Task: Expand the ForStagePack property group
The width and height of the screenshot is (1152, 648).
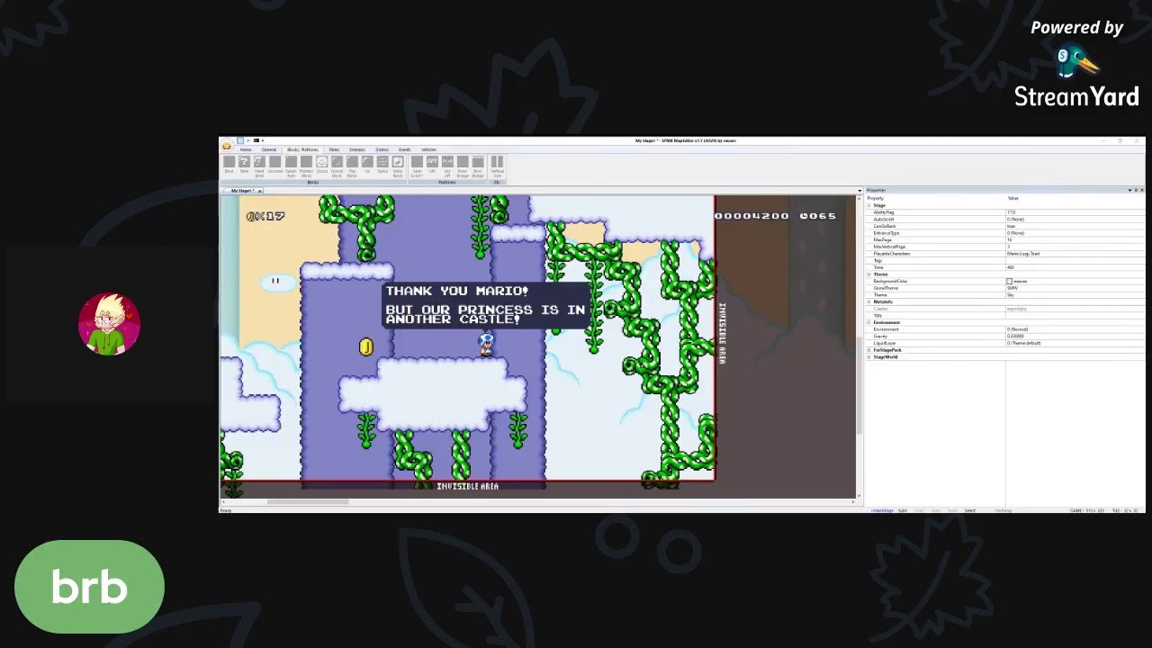Action: (868, 350)
